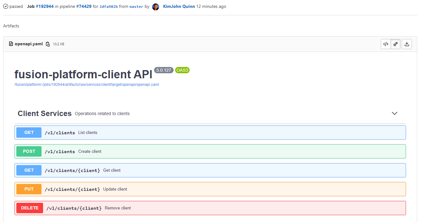
Task: Click the GET badge on /v1/clients
Action: coord(29,132)
